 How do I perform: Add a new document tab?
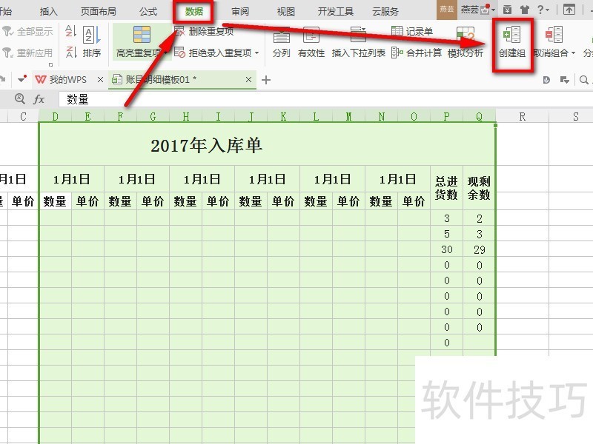[266, 80]
